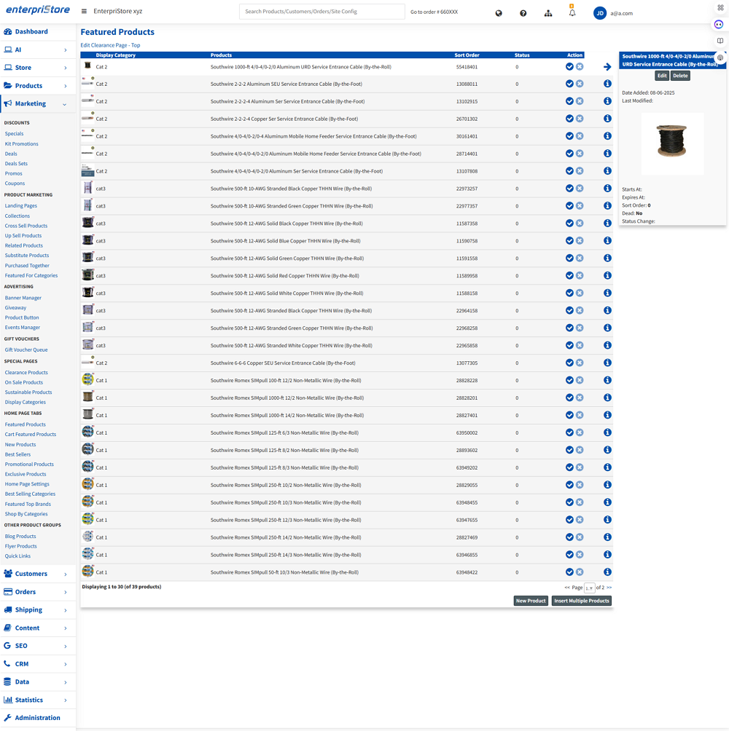Screen dimensions: 729x731
Task: Open the help question mark icon
Action: [523, 13]
